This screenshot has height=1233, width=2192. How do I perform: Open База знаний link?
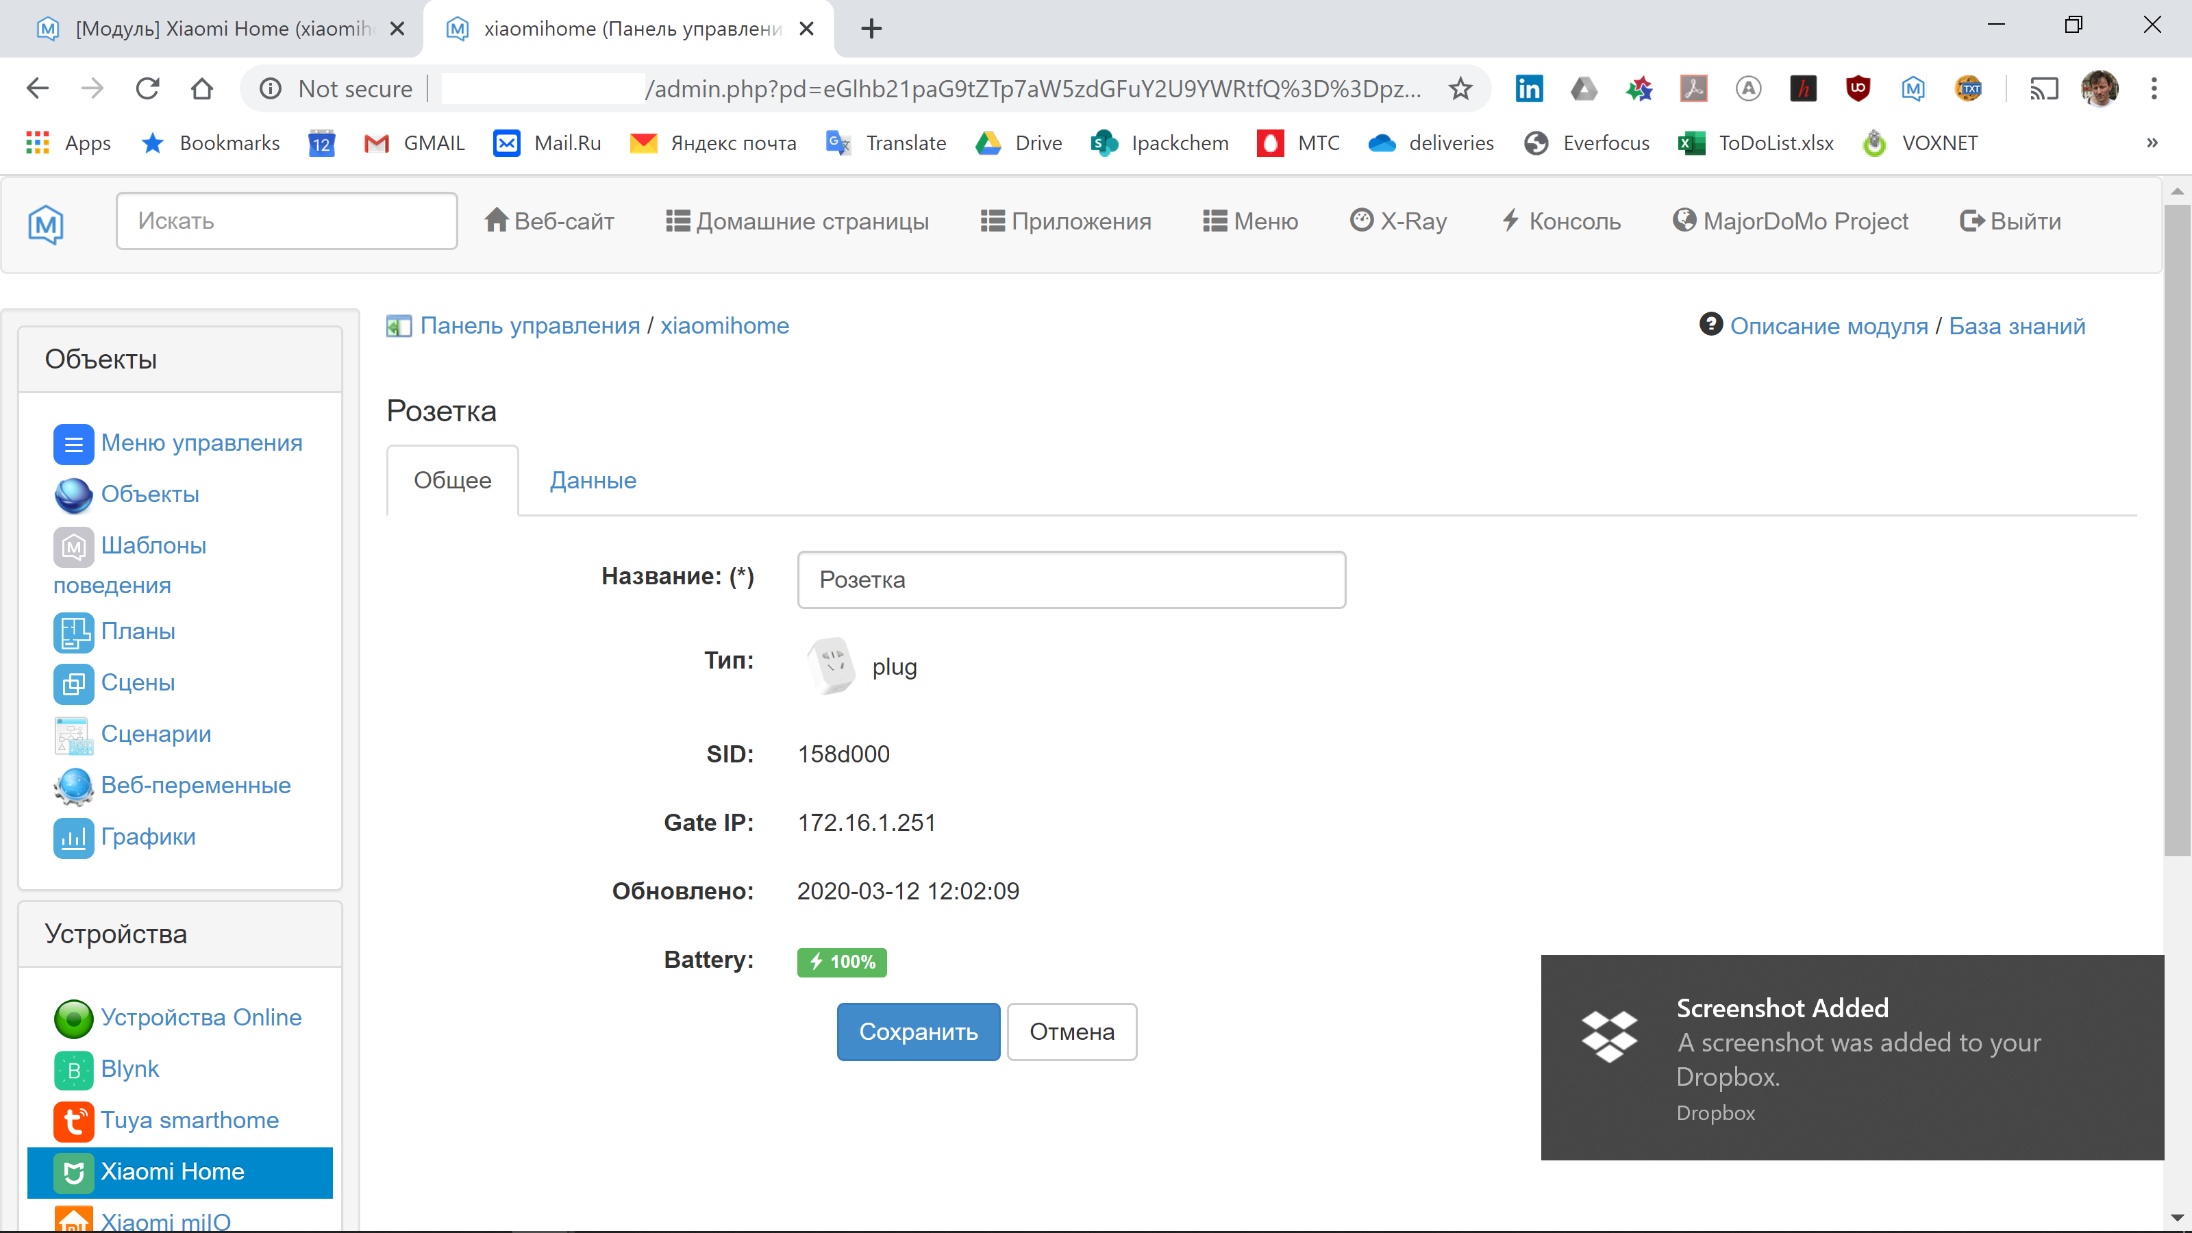click(x=2016, y=326)
